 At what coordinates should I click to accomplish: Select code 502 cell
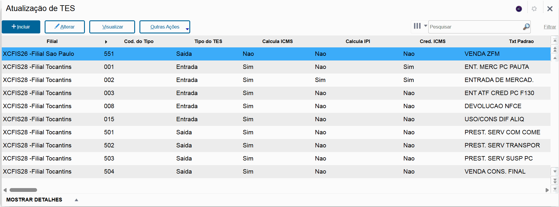(109, 145)
